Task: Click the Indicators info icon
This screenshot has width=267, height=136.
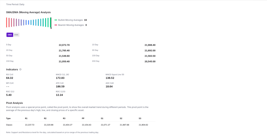Action: [x=20, y=70]
